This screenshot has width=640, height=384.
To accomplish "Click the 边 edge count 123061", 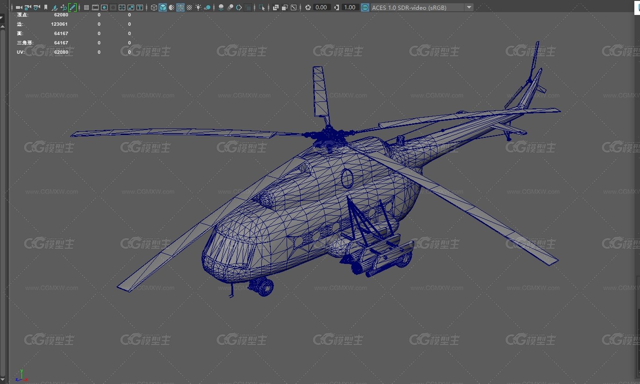I will (x=59, y=24).
